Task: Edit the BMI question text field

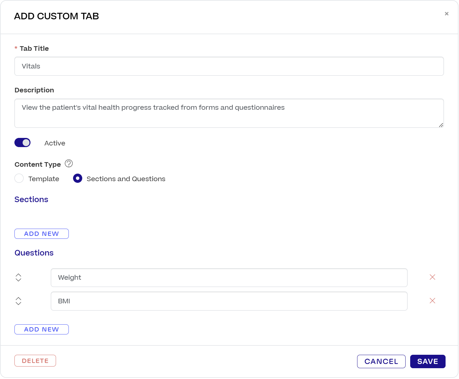Action: (x=229, y=301)
